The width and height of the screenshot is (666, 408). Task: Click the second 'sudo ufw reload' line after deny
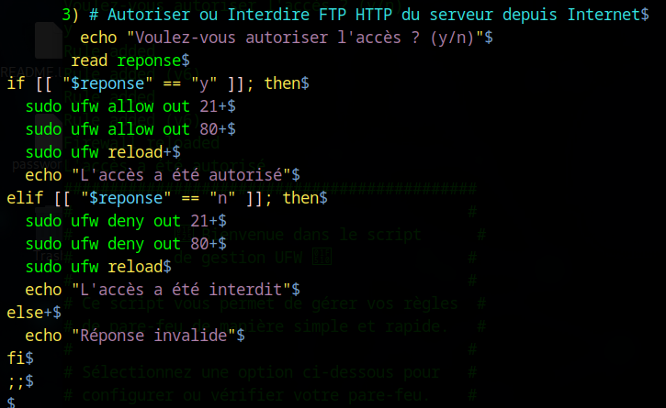[x=98, y=266]
